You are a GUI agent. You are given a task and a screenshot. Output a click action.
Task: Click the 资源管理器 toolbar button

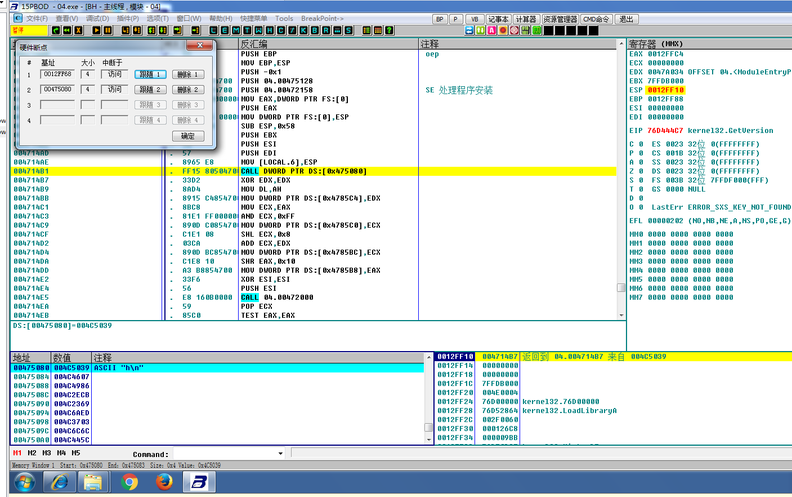pos(560,19)
